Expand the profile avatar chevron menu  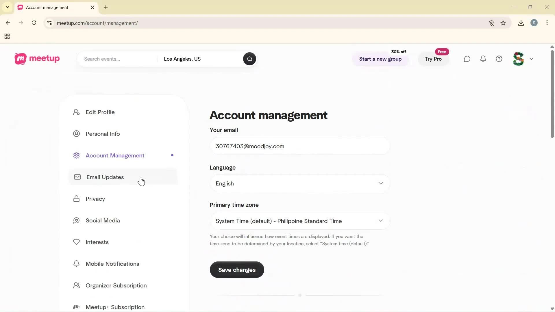[532, 59]
